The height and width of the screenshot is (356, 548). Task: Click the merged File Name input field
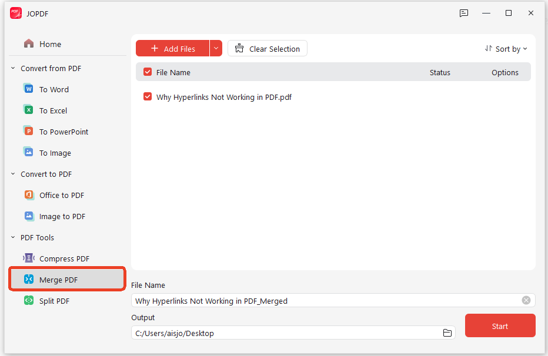(x=333, y=301)
